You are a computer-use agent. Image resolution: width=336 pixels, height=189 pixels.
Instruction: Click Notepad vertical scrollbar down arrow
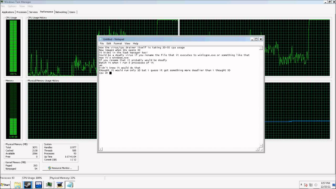tap(261, 146)
